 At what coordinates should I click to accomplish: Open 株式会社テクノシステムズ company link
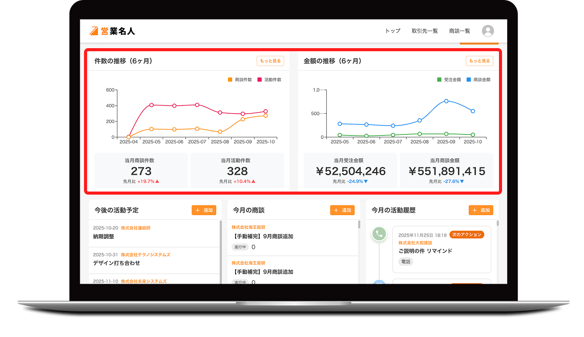tap(145, 255)
